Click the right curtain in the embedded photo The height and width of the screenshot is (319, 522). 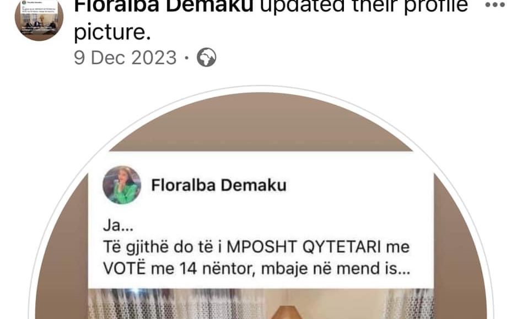pyautogui.click(x=410, y=304)
